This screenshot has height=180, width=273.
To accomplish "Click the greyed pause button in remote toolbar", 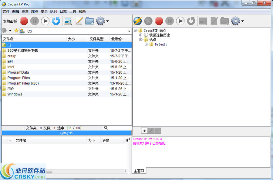I will [170, 21].
